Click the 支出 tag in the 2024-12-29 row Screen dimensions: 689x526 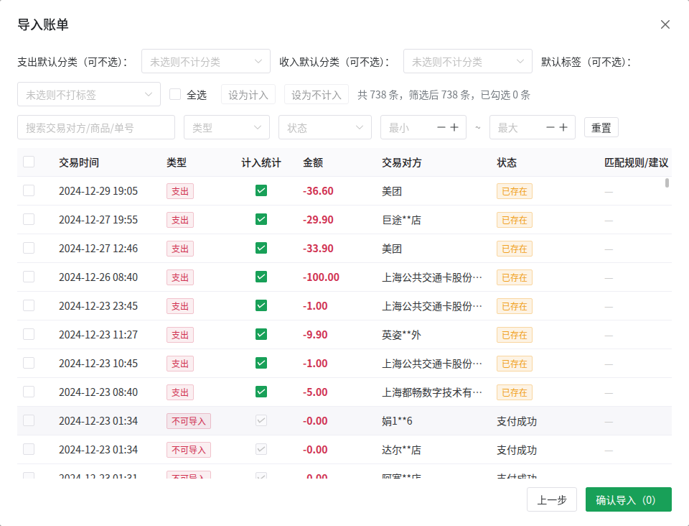tap(179, 191)
